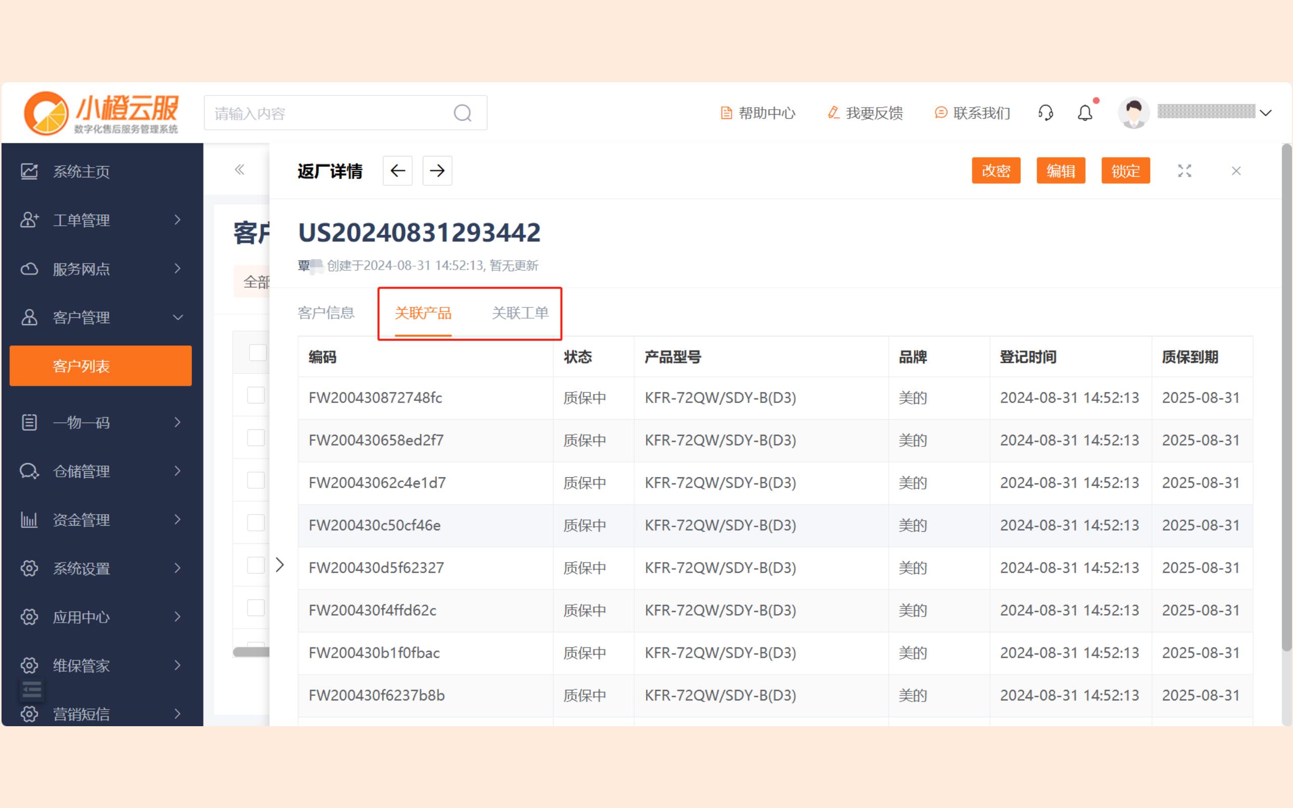Screen dimensions: 1293x808
Task: Tick the fifth customer row checkbox
Action: tap(256, 566)
